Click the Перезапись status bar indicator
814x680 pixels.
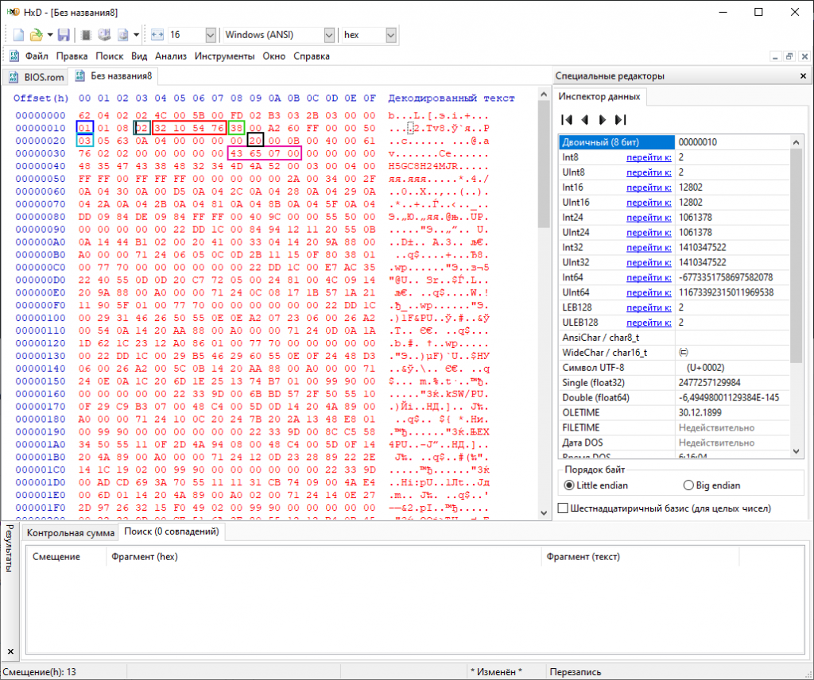(576, 672)
